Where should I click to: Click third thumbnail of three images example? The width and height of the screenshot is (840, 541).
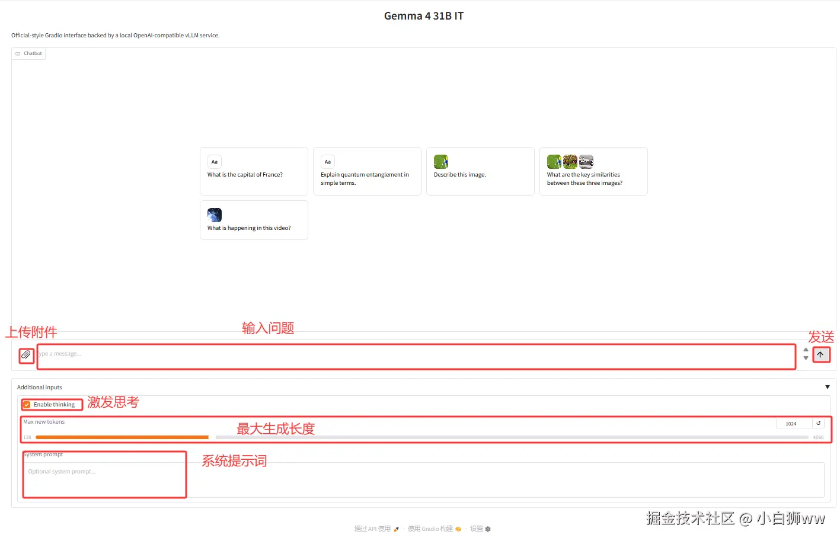pos(586,162)
